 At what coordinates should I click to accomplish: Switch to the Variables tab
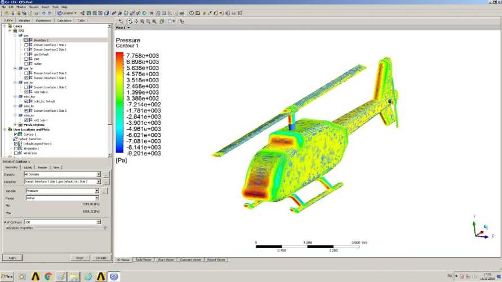pos(24,20)
